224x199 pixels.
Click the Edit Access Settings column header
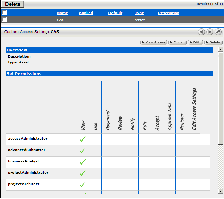194,109
